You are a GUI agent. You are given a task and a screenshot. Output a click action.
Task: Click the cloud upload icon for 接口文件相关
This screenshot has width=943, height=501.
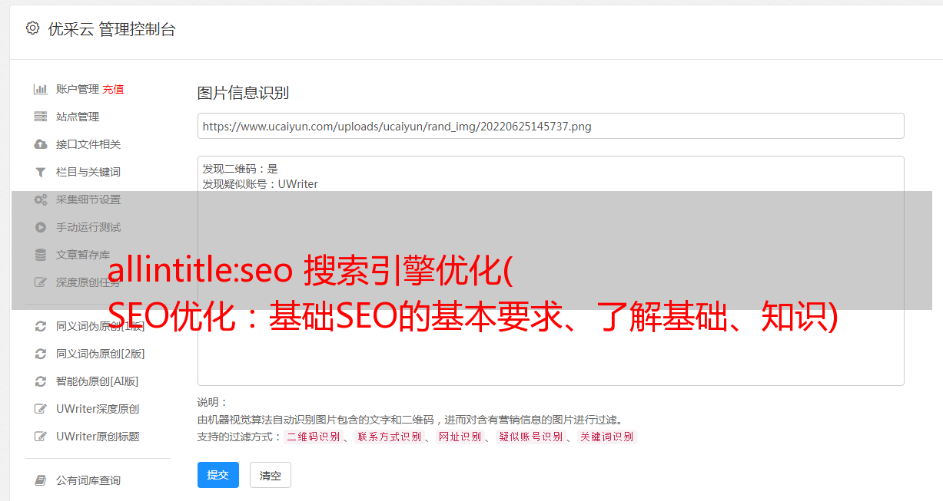tap(41, 144)
